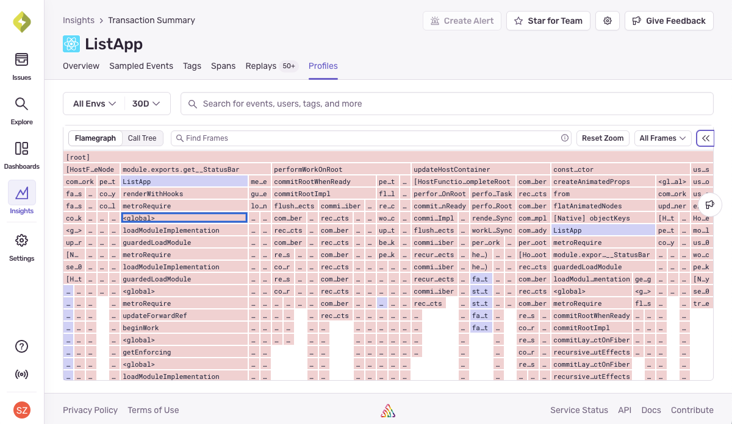Click the info icon beside Find Frames

coord(565,138)
